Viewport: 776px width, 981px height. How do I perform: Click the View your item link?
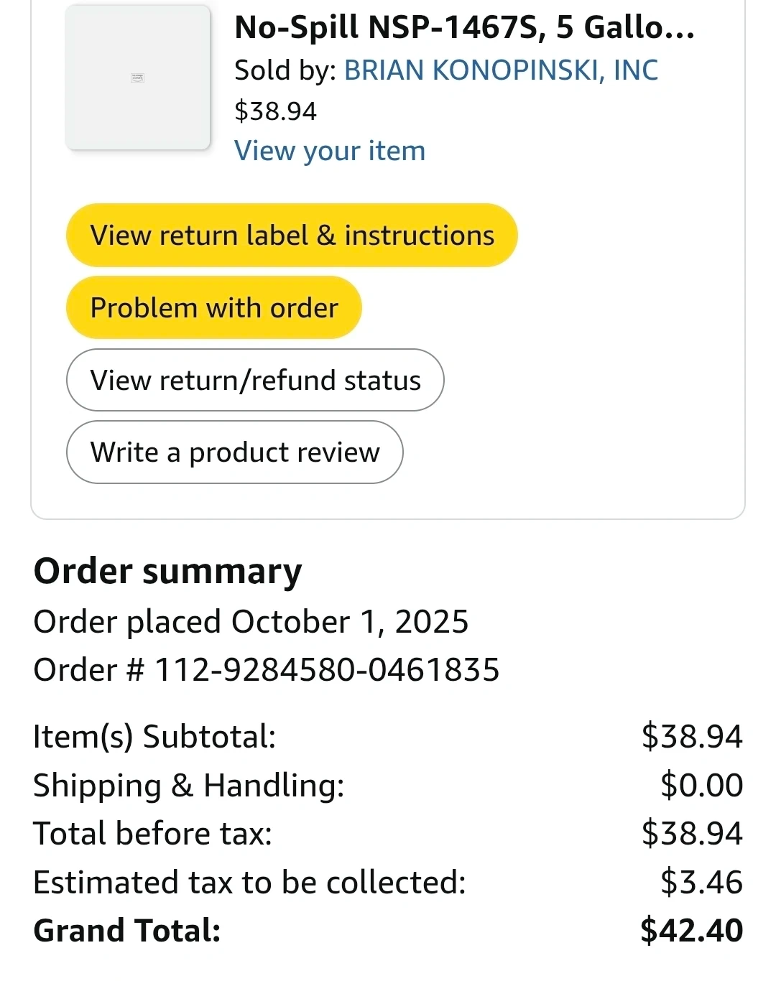click(x=330, y=152)
